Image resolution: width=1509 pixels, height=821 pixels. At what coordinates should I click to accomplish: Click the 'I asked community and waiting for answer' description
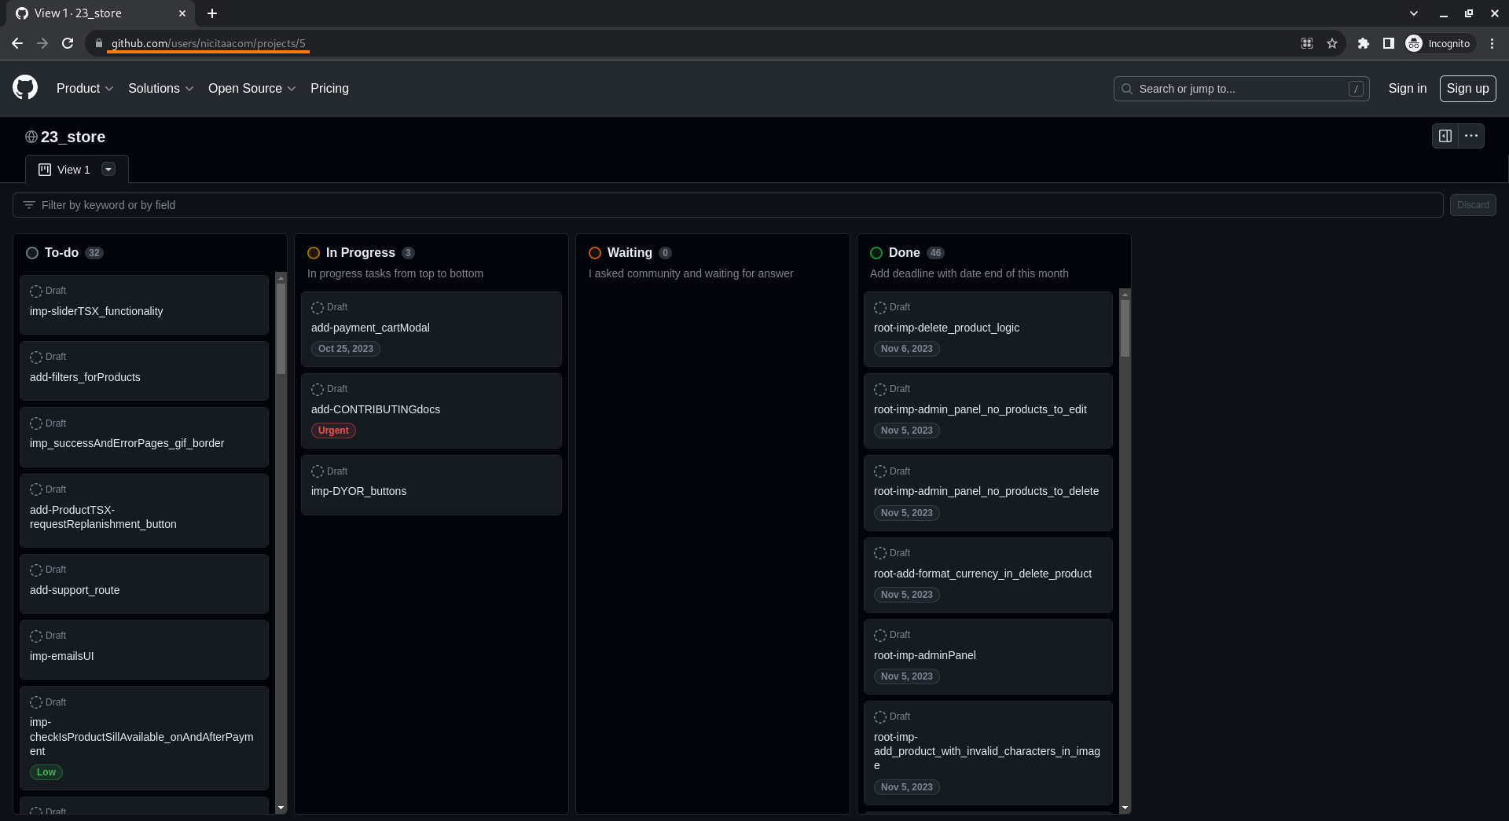(x=691, y=273)
